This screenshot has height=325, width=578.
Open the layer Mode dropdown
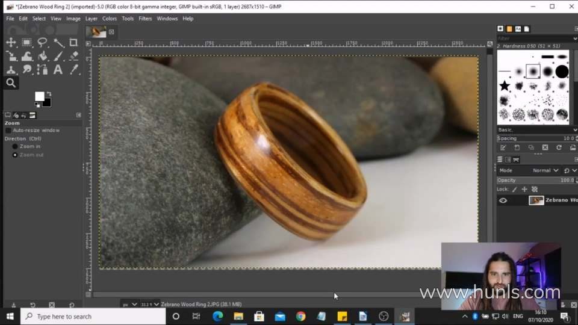click(x=545, y=170)
